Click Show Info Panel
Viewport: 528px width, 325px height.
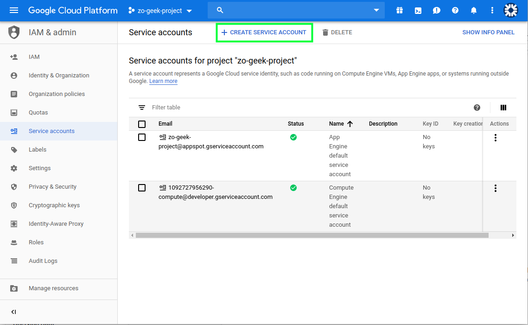click(x=488, y=32)
